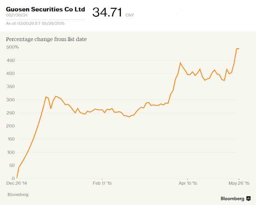The image size is (256, 205).
Task: Select the Feb 17 '15 axis marker
Action: tap(102, 183)
